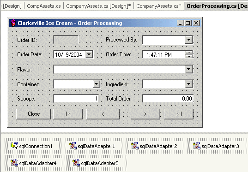This screenshot has width=248, height=172.
Task: Select the OrderProcessing.cs design tab
Action: pos(217,6)
